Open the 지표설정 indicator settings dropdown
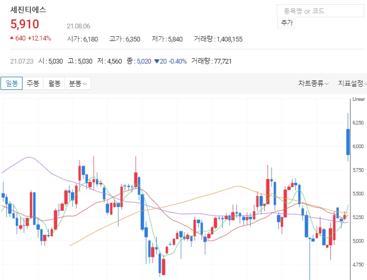The height and width of the screenshot is (280, 367). [x=352, y=83]
